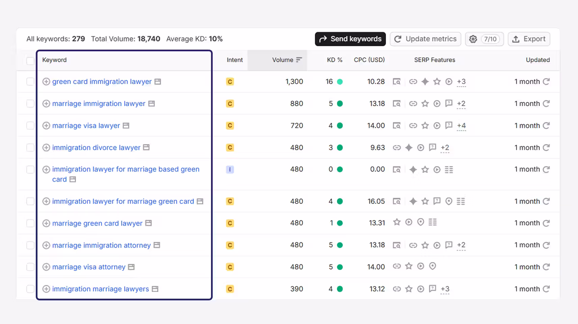Open SERP view icon after 'marriage green card lawyer'

tap(149, 223)
